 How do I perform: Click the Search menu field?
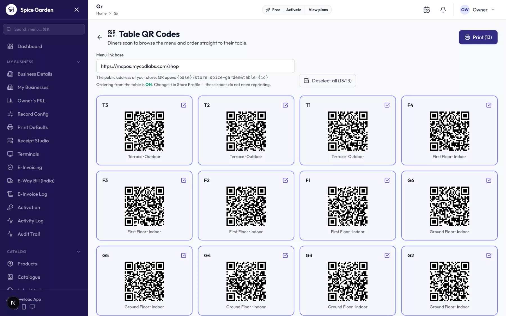click(x=44, y=29)
